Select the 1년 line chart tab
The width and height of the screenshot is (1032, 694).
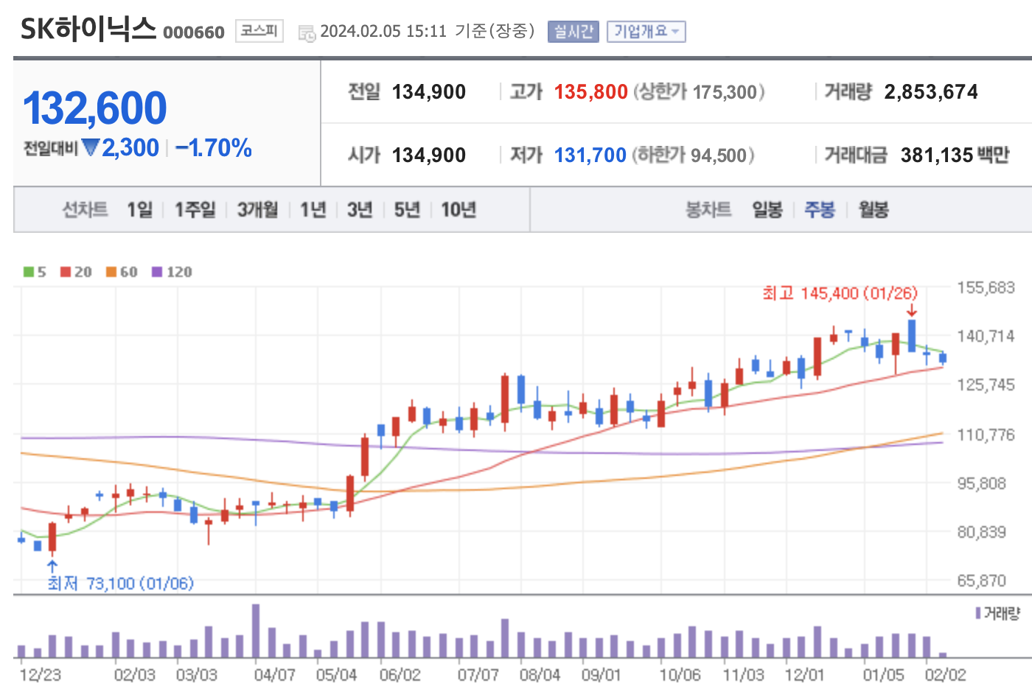313,210
